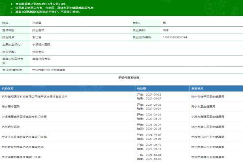Click start date 2024-08-27
Image resolution: width=243 pixels, height=162 pixels.
(x=153, y=125)
